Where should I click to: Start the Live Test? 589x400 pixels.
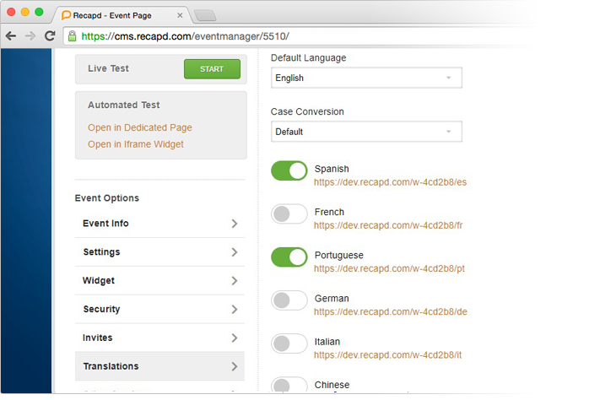coord(212,68)
